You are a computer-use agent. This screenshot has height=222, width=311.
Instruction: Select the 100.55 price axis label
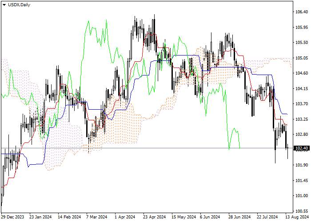[x=301, y=211]
